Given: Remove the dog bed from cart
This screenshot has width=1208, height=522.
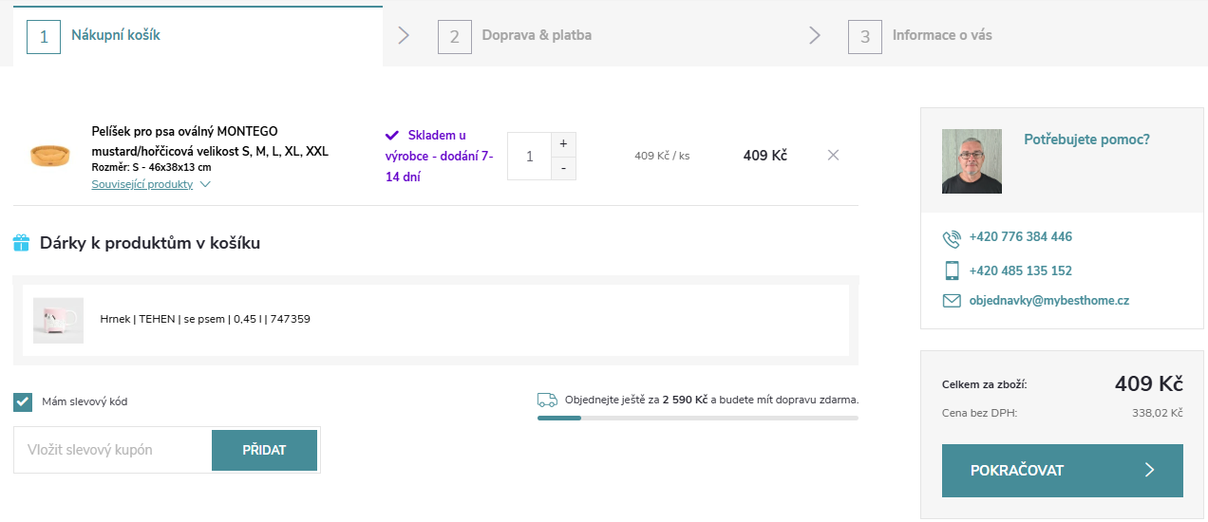Looking at the screenshot, I should coord(833,156).
